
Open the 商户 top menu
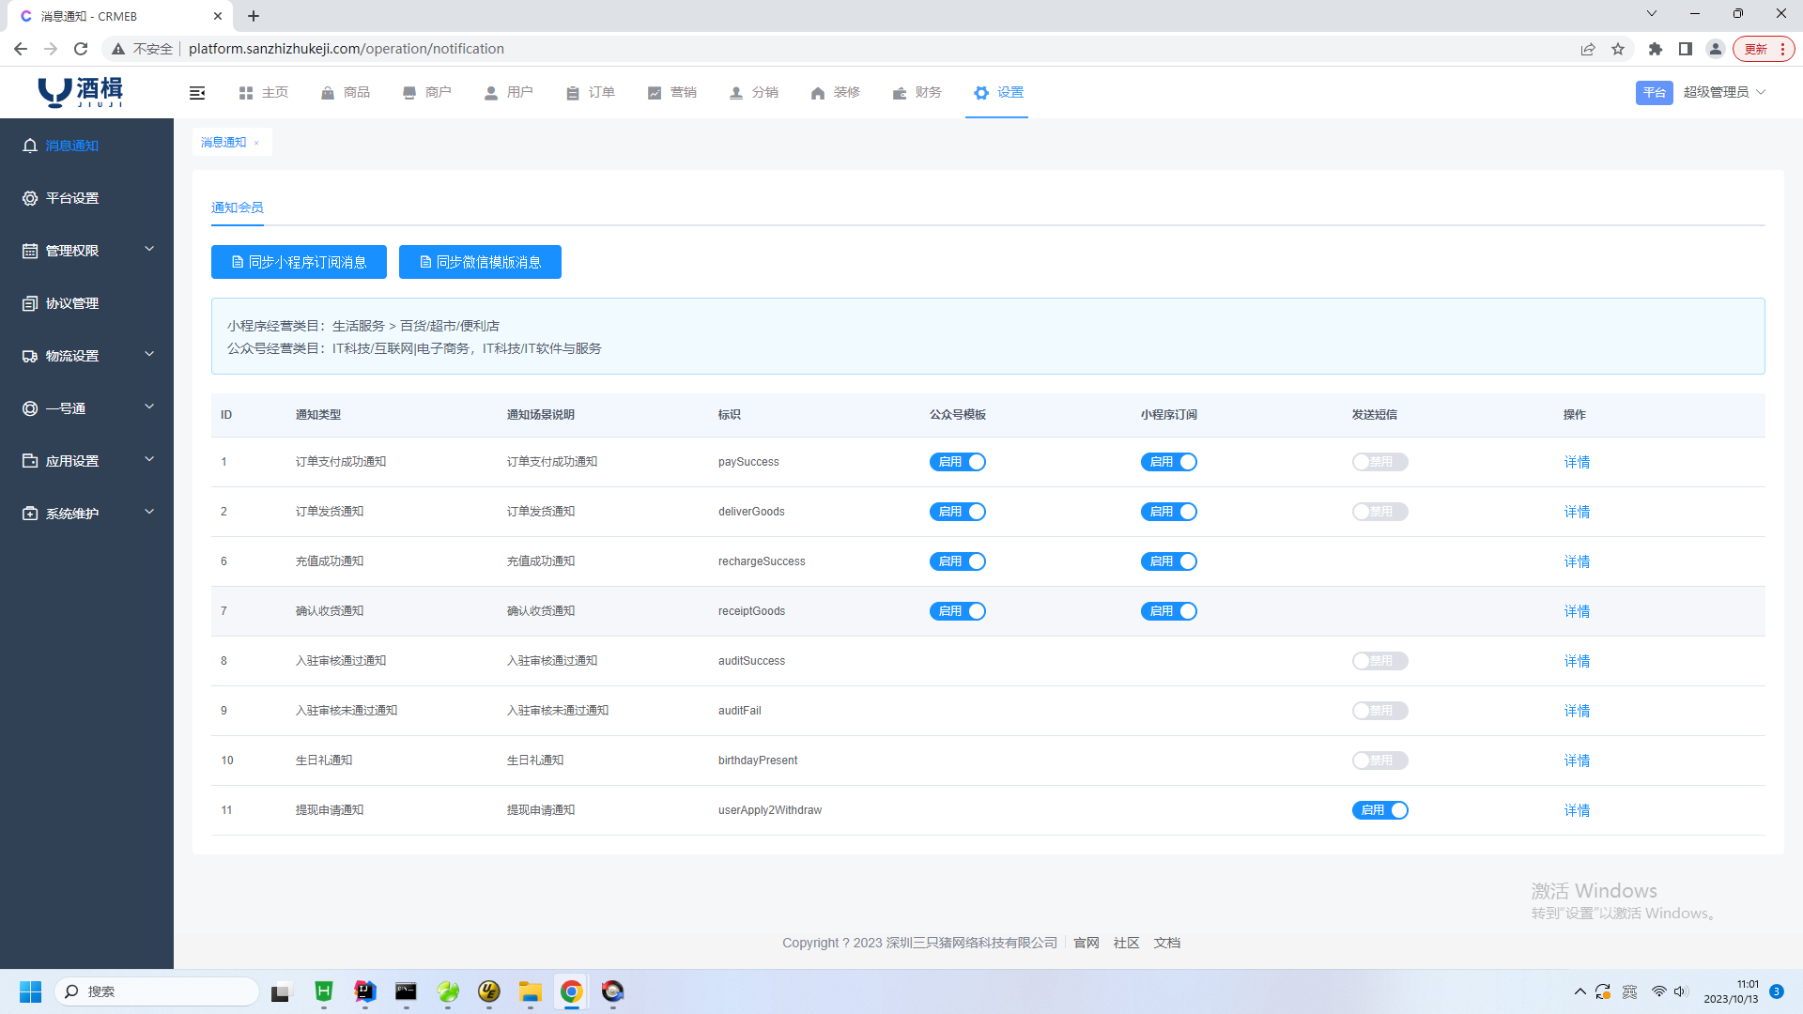pos(427,92)
